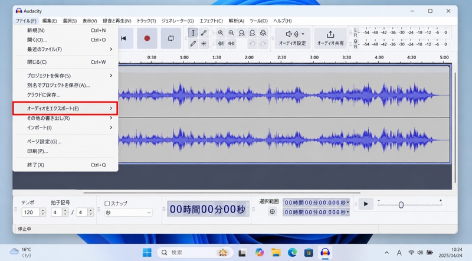
Task: Click Play-at-speed play button
Action: 365,204
